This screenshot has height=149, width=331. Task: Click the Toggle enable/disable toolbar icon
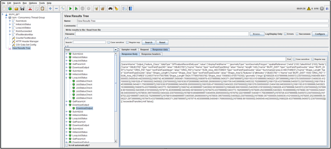coord(63,8)
